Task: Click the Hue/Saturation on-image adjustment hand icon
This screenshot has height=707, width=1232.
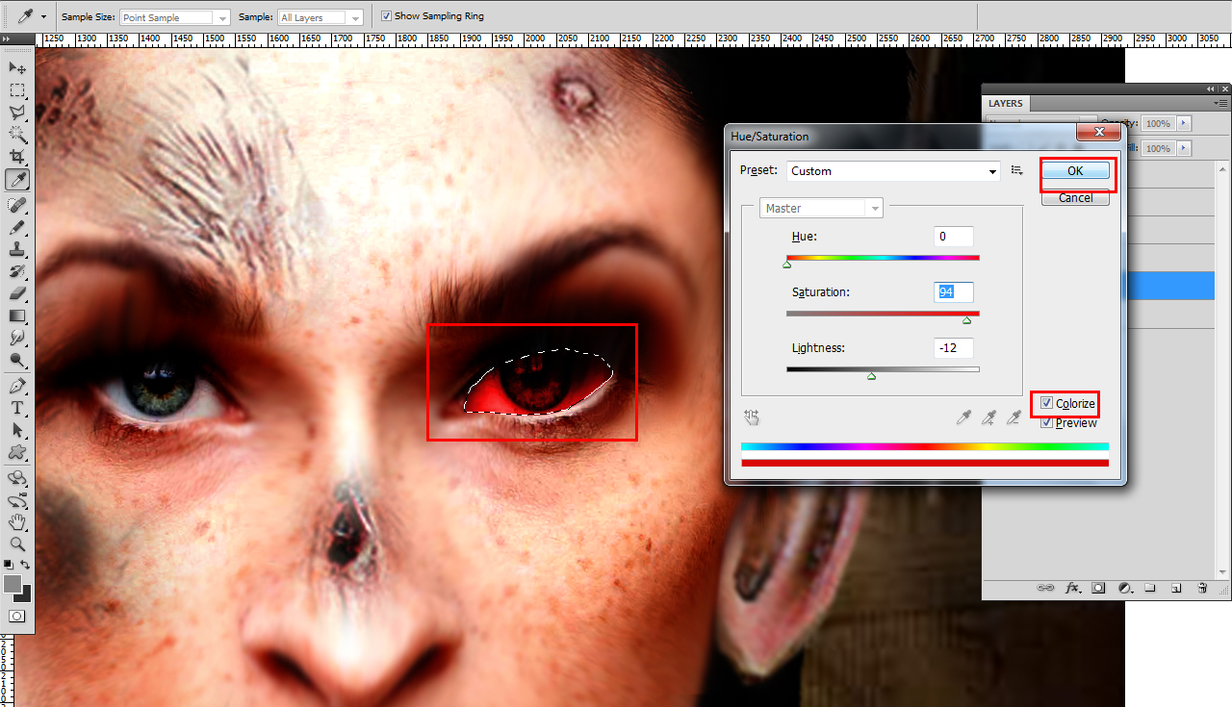Action: [752, 417]
